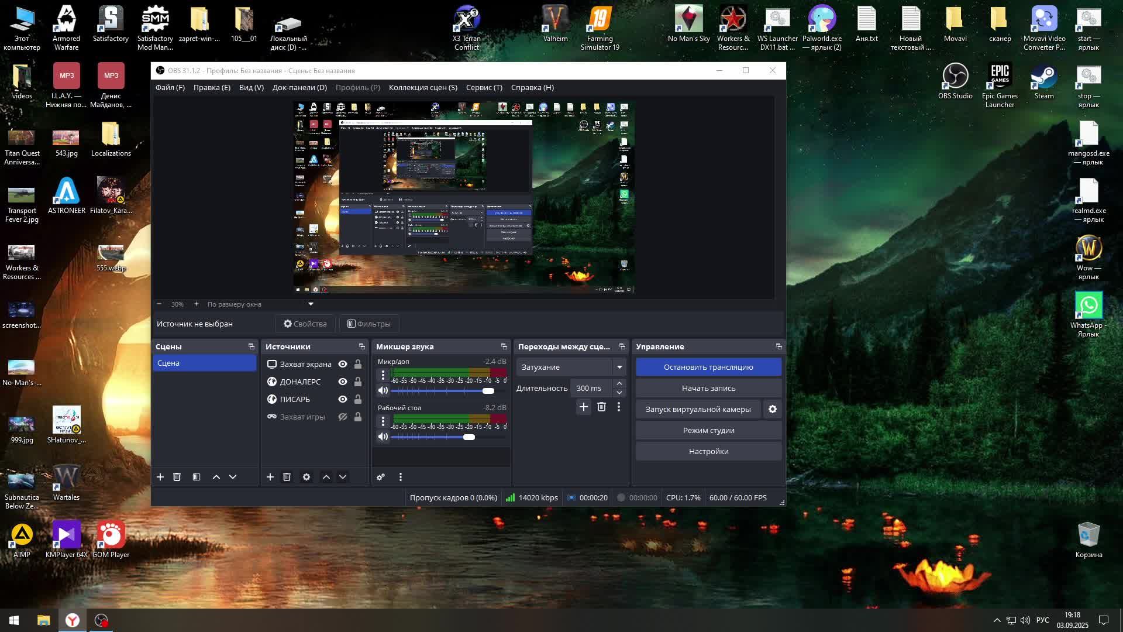Hide the Захват экрана source
Screen dimensions: 1123x632
point(343,364)
